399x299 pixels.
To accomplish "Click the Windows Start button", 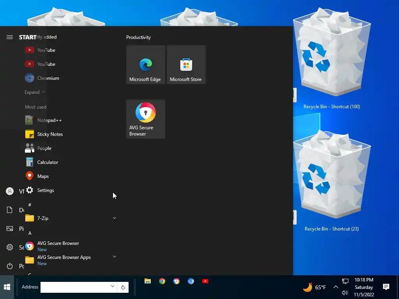I will pyautogui.click(x=7, y=287).
